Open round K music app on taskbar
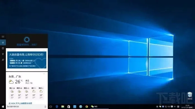This screenshot has width=195, height=109. (81, 107)
